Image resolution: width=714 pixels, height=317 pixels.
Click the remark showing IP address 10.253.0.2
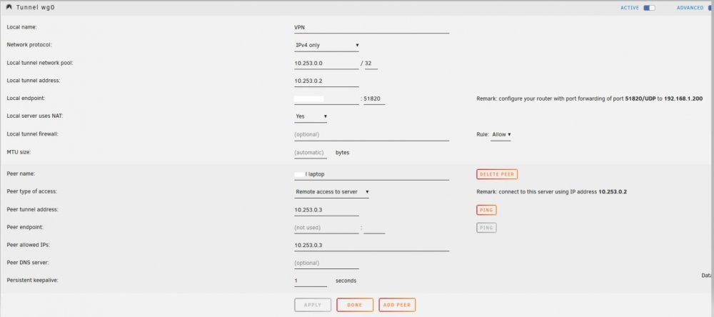551,192
